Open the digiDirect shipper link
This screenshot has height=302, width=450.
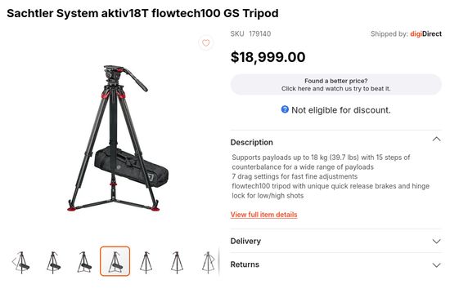point(425,33)
